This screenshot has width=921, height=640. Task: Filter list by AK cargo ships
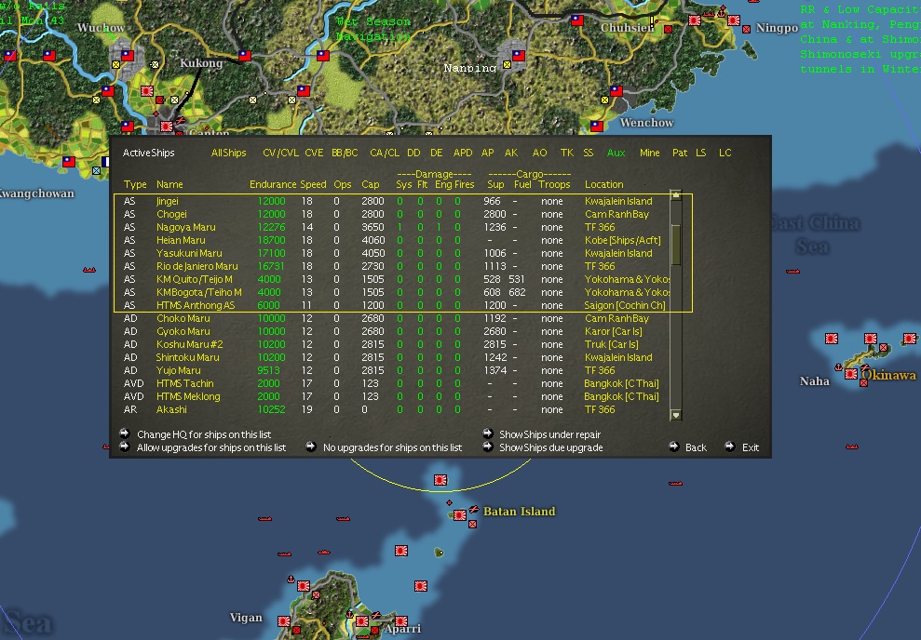tap(511, 153)
